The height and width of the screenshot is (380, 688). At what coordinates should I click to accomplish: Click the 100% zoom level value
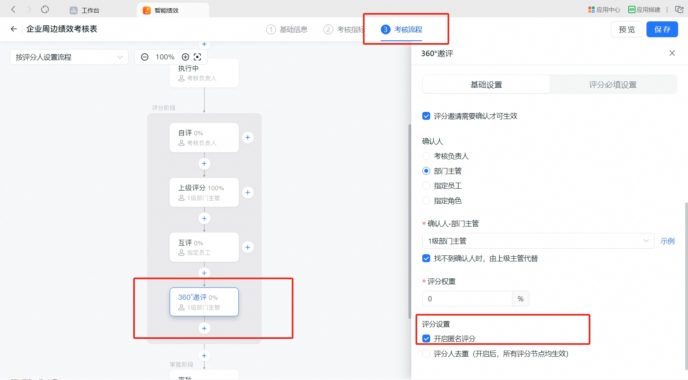pos(165,57)
